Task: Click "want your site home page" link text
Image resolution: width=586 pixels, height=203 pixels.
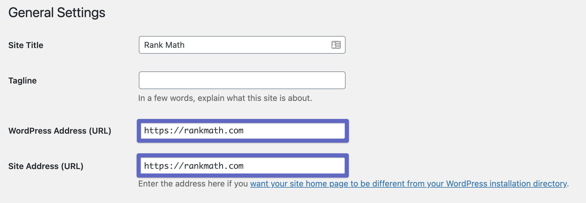Action: click(299, 184)
